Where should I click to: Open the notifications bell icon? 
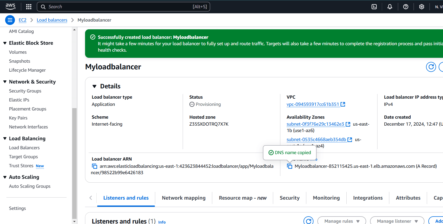point(390,7)
